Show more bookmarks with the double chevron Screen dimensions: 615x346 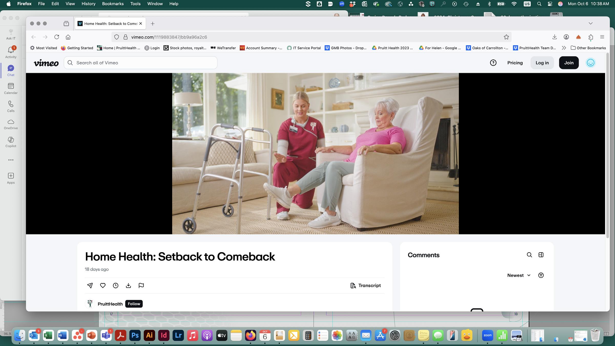(x=564, y=48)
